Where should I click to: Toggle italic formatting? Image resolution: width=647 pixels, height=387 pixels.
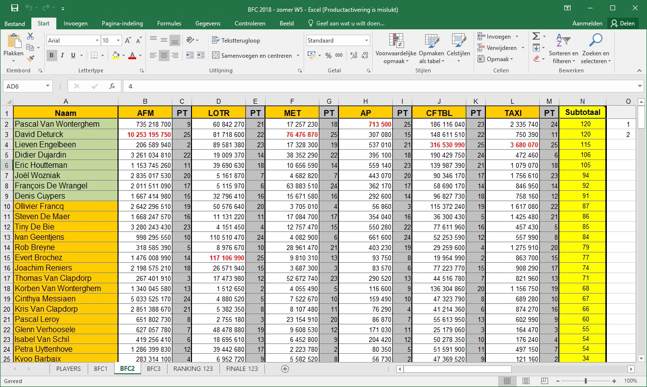point(62,56)
